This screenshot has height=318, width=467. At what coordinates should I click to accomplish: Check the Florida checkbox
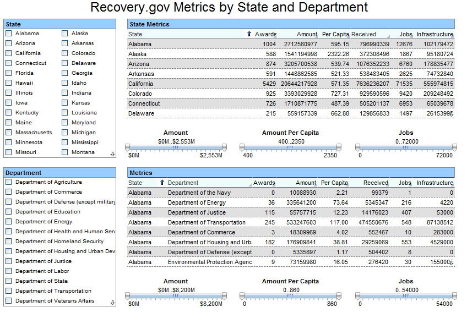pyautogui.click(x=9, y=73)
